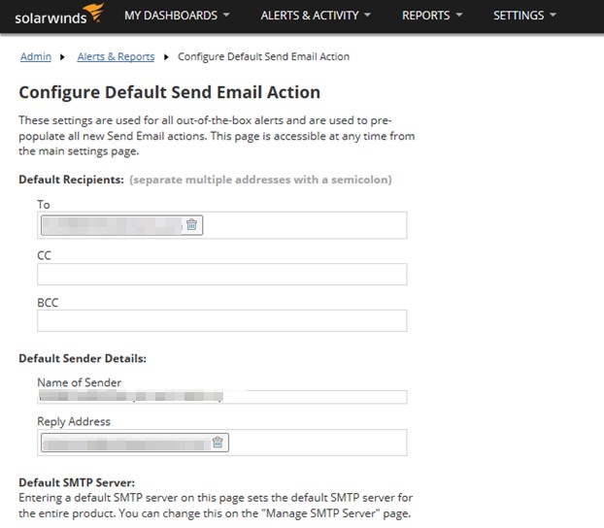Go to the Admin breadcrumb link

click(x=36, y=57)
